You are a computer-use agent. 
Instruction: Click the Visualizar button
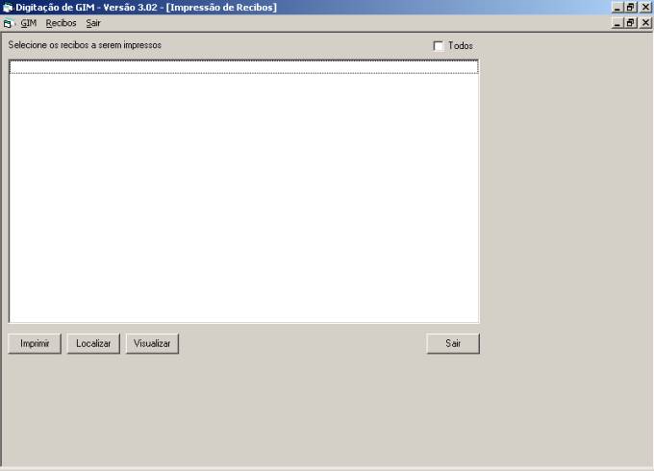[152, 343]
